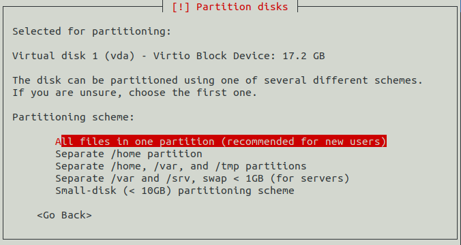Click the /tmp word in third scheme
Screen dimensions: 461x245
click(226, 166)
